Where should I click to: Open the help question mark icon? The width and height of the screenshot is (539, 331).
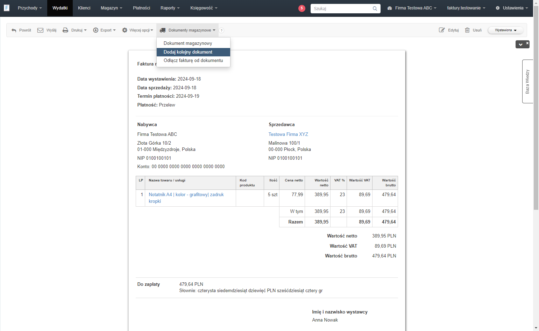[221, 30]
